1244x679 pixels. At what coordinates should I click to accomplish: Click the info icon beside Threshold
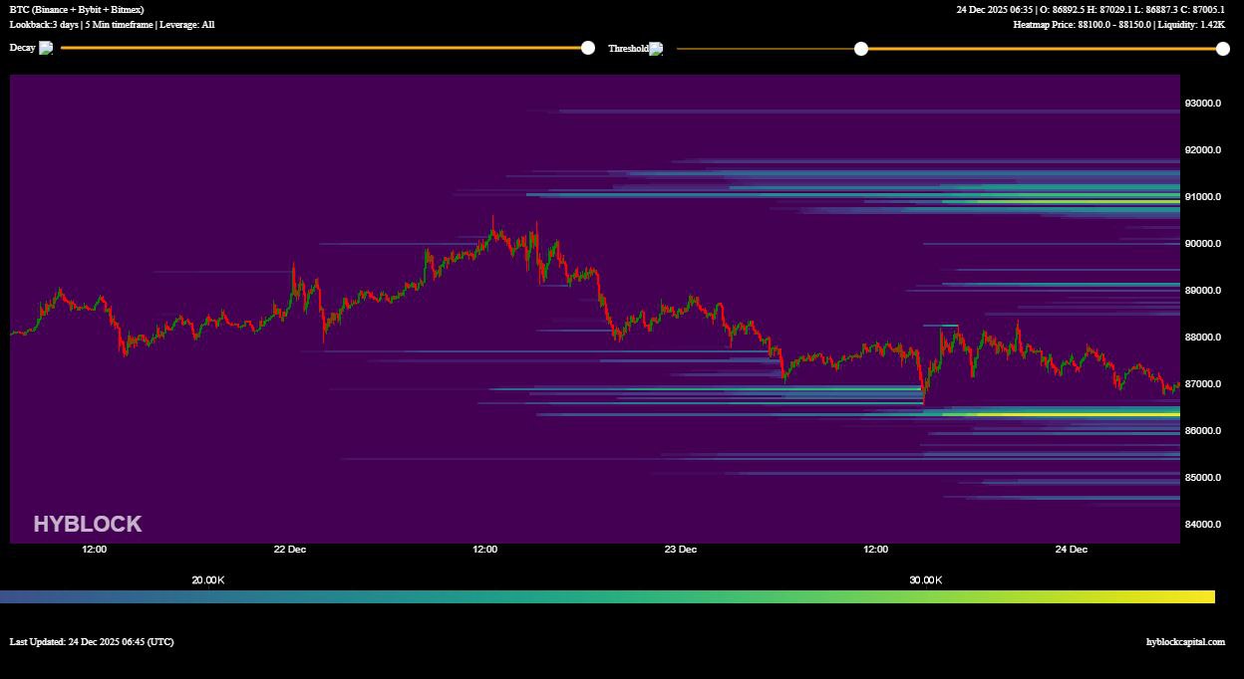coord(655,48)
